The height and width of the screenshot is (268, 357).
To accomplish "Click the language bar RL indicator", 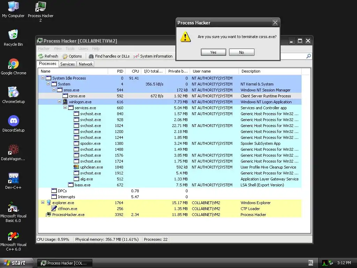I will [x=311, y=263].
